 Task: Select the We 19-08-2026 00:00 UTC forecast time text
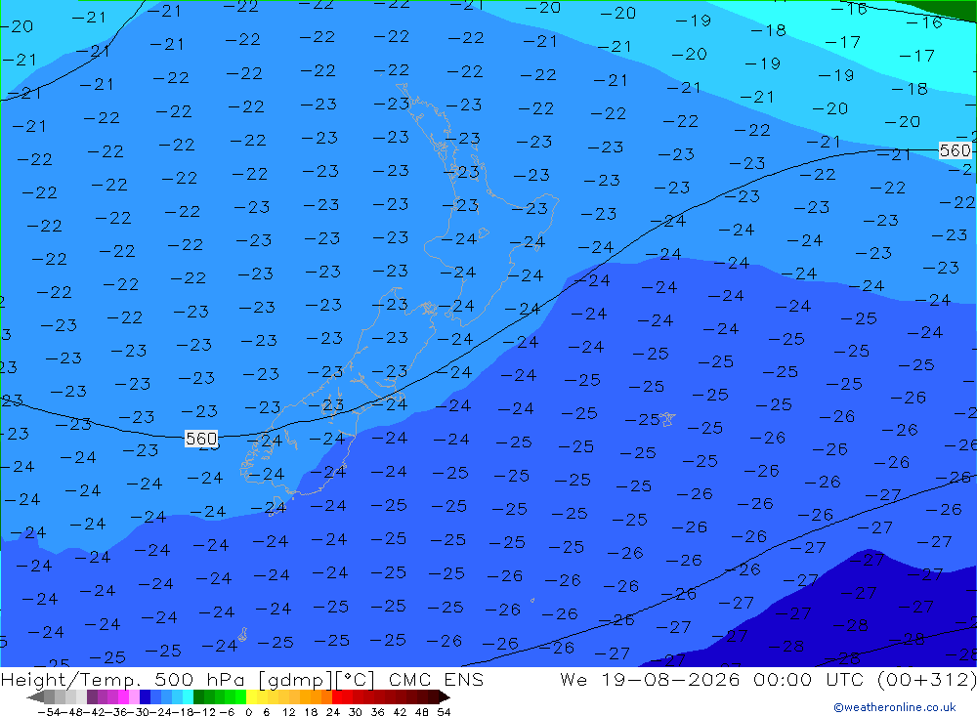pyautogui.click(x=715, y=679)
